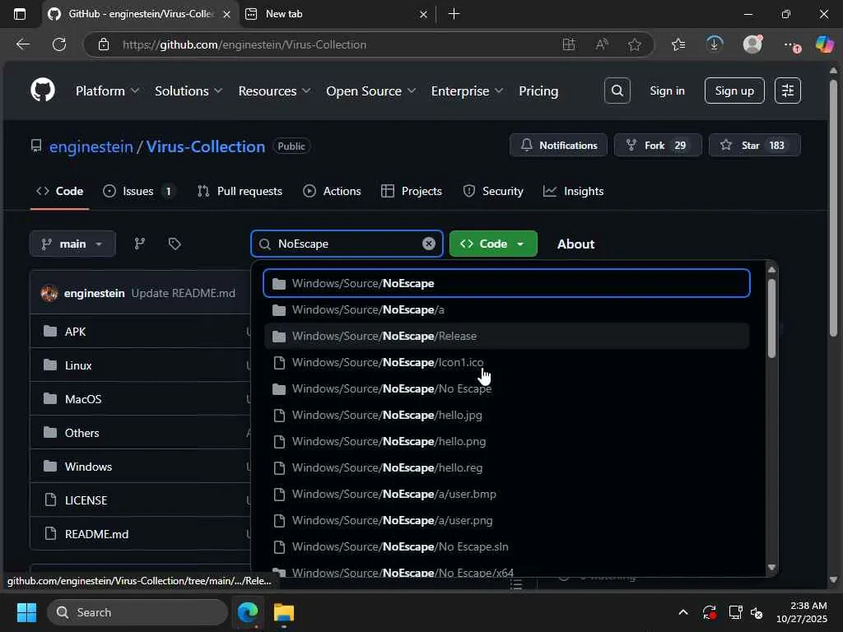This screenshot has width=843, height=632.
Task: Open the tab actions menu icon
Action: pyautogui.click(x=20, y=14)
